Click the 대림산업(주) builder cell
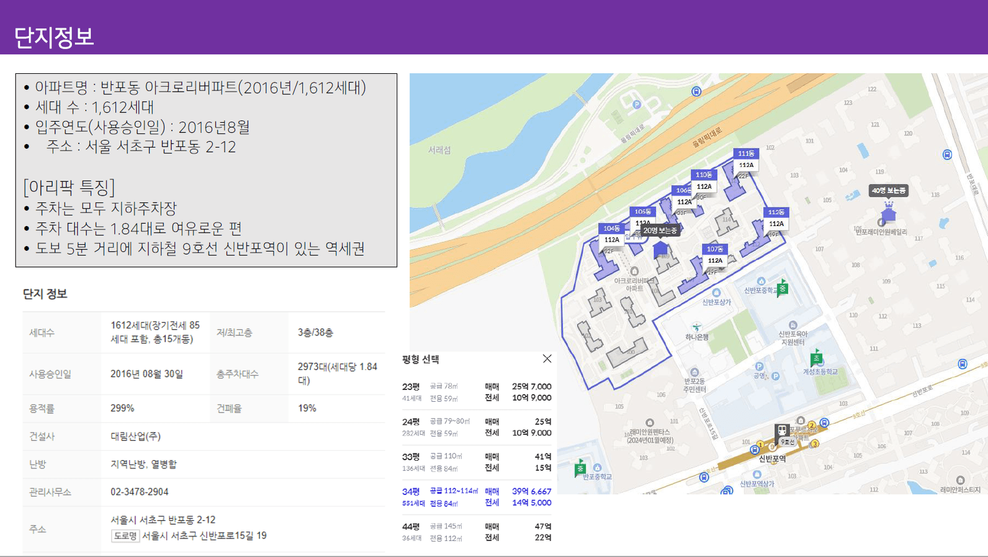 pyautogui.click(x=135, y=436)
